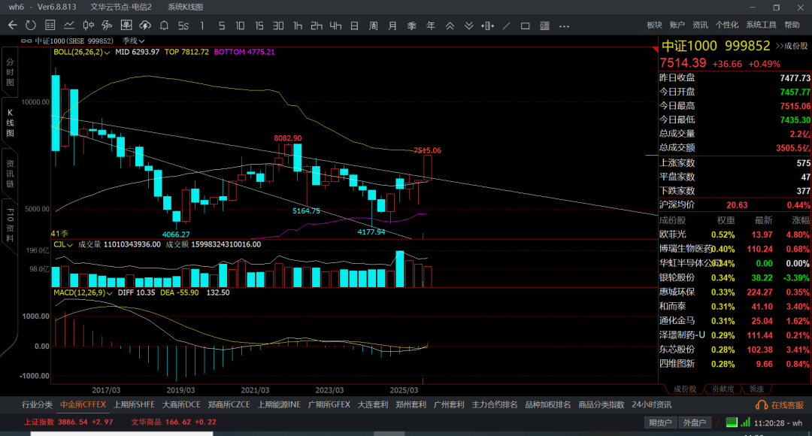Open the more options ellipsis icon

pos(564,26)
